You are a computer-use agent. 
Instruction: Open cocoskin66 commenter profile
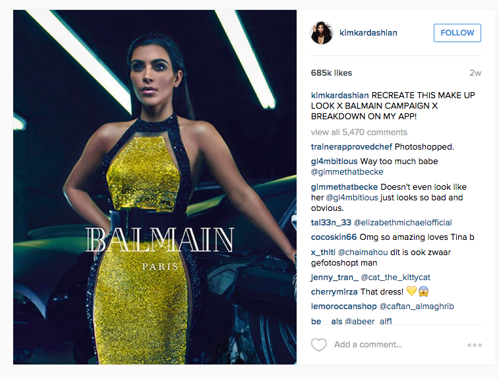334,237
